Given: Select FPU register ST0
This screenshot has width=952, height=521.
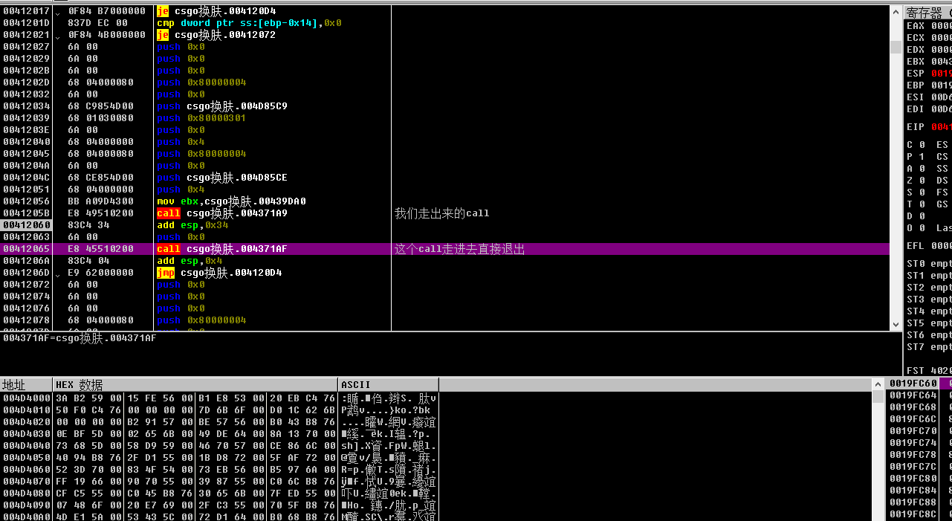Looking at the screenshot, I should (x=929, y=264).
